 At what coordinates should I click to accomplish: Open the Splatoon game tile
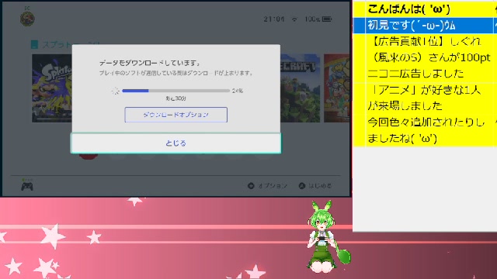pyautogui.click(x=52, y=88)
